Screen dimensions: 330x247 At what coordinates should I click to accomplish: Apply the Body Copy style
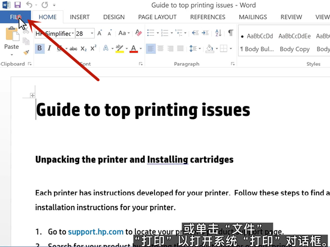[x=294, y=49]
